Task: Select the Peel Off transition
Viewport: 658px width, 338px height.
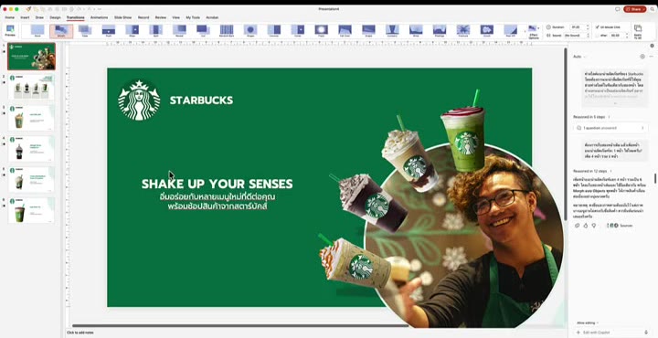Action: [511, 31]
